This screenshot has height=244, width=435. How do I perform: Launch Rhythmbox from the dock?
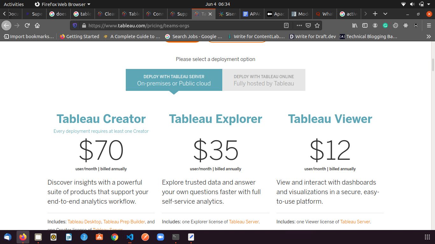pos(53,237)
